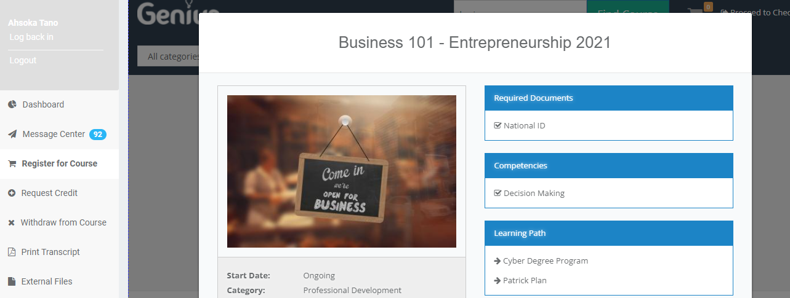Click the course search input field
This screenshot has height=298, width=790.
coord(519,6)
